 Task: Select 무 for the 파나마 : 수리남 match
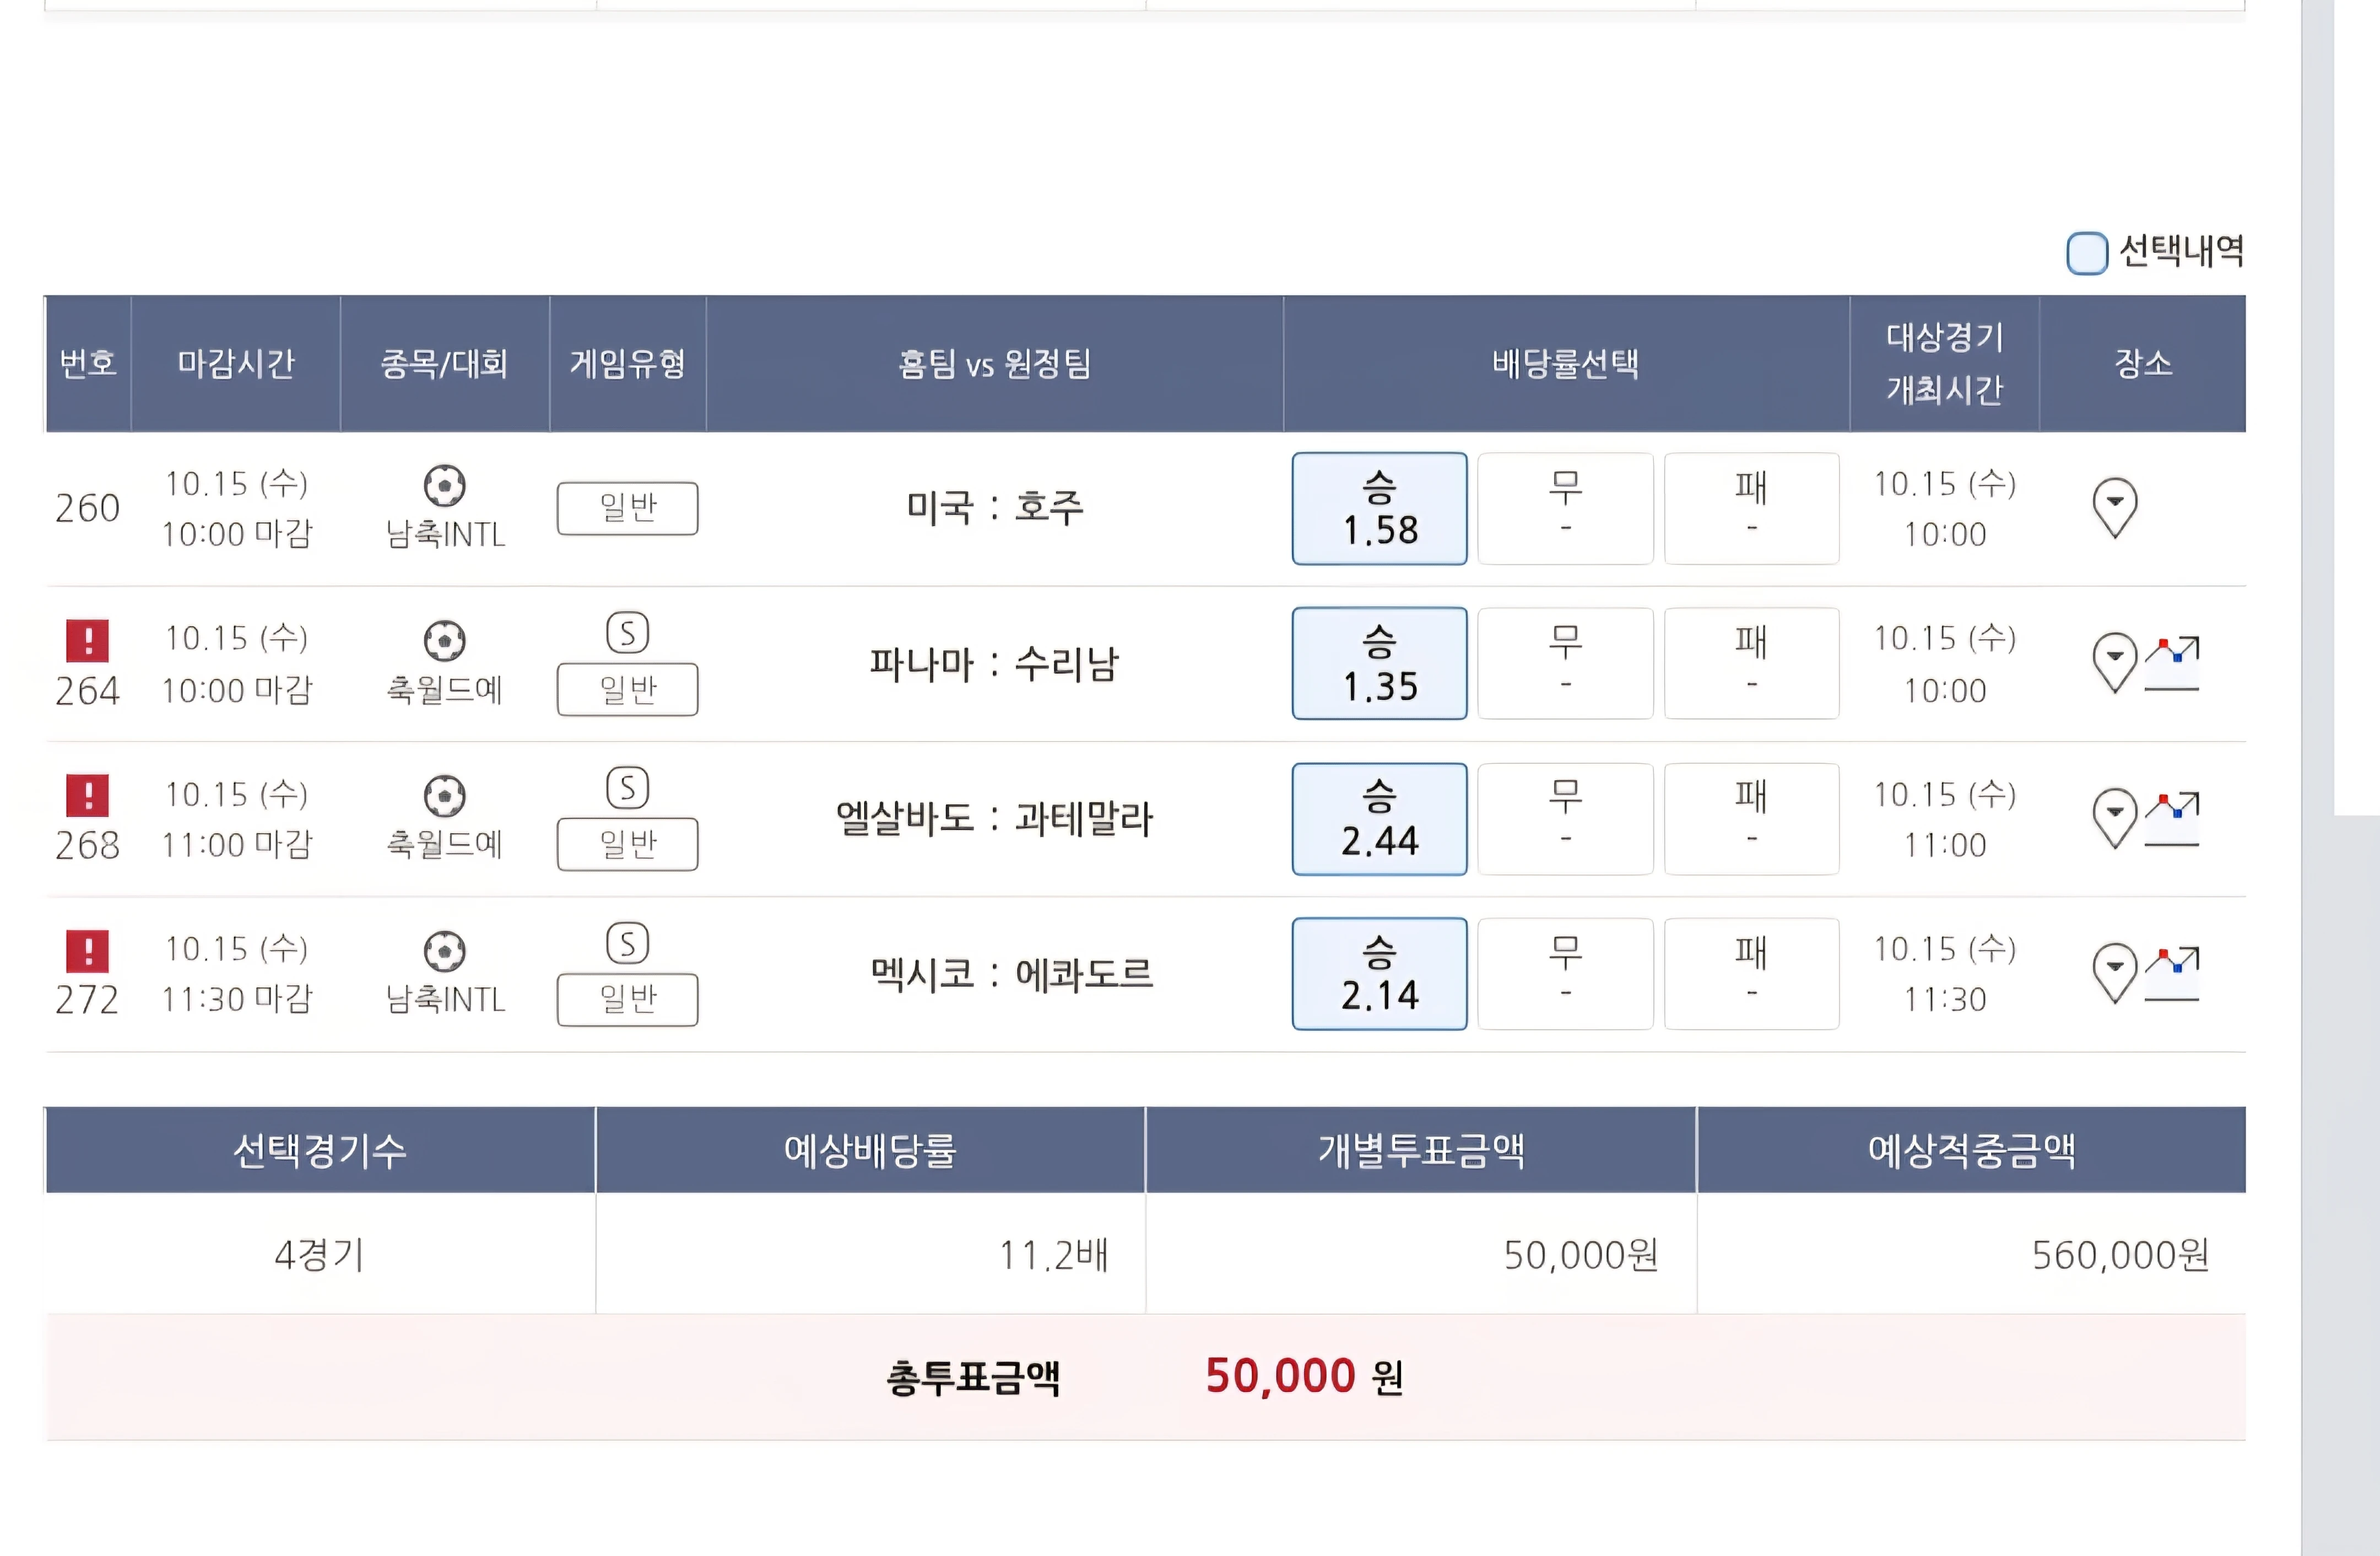(1565, 662)
